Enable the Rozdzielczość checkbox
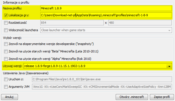 [x=6, y=23]
